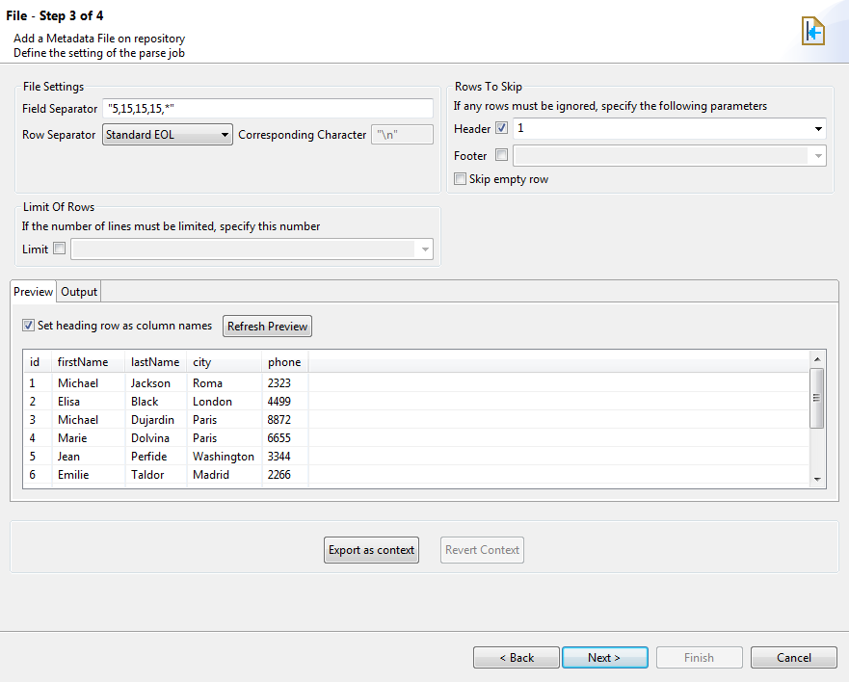Expand the Header value dropdown
The width and height of the screenshot is (849, 682).
point(818,127)
